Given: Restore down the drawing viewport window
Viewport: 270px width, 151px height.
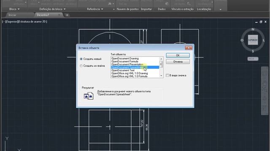Looking at the screenshot, I should coord(261,22).
